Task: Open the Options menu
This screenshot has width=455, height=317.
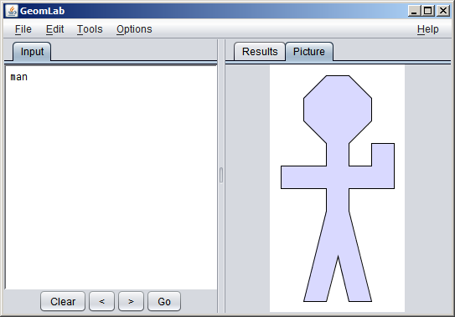Action: point(134,29)
